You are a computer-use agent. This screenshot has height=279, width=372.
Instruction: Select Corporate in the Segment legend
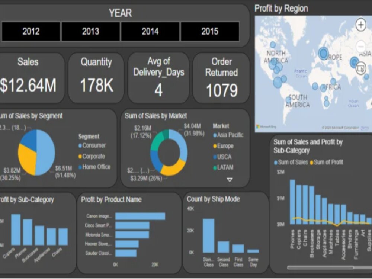click(92, 156)
